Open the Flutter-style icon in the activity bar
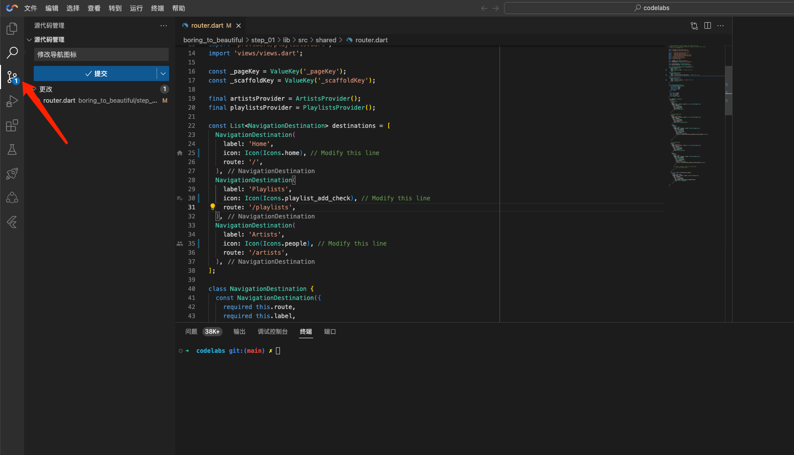794x455 pixels. pos(12,222)
